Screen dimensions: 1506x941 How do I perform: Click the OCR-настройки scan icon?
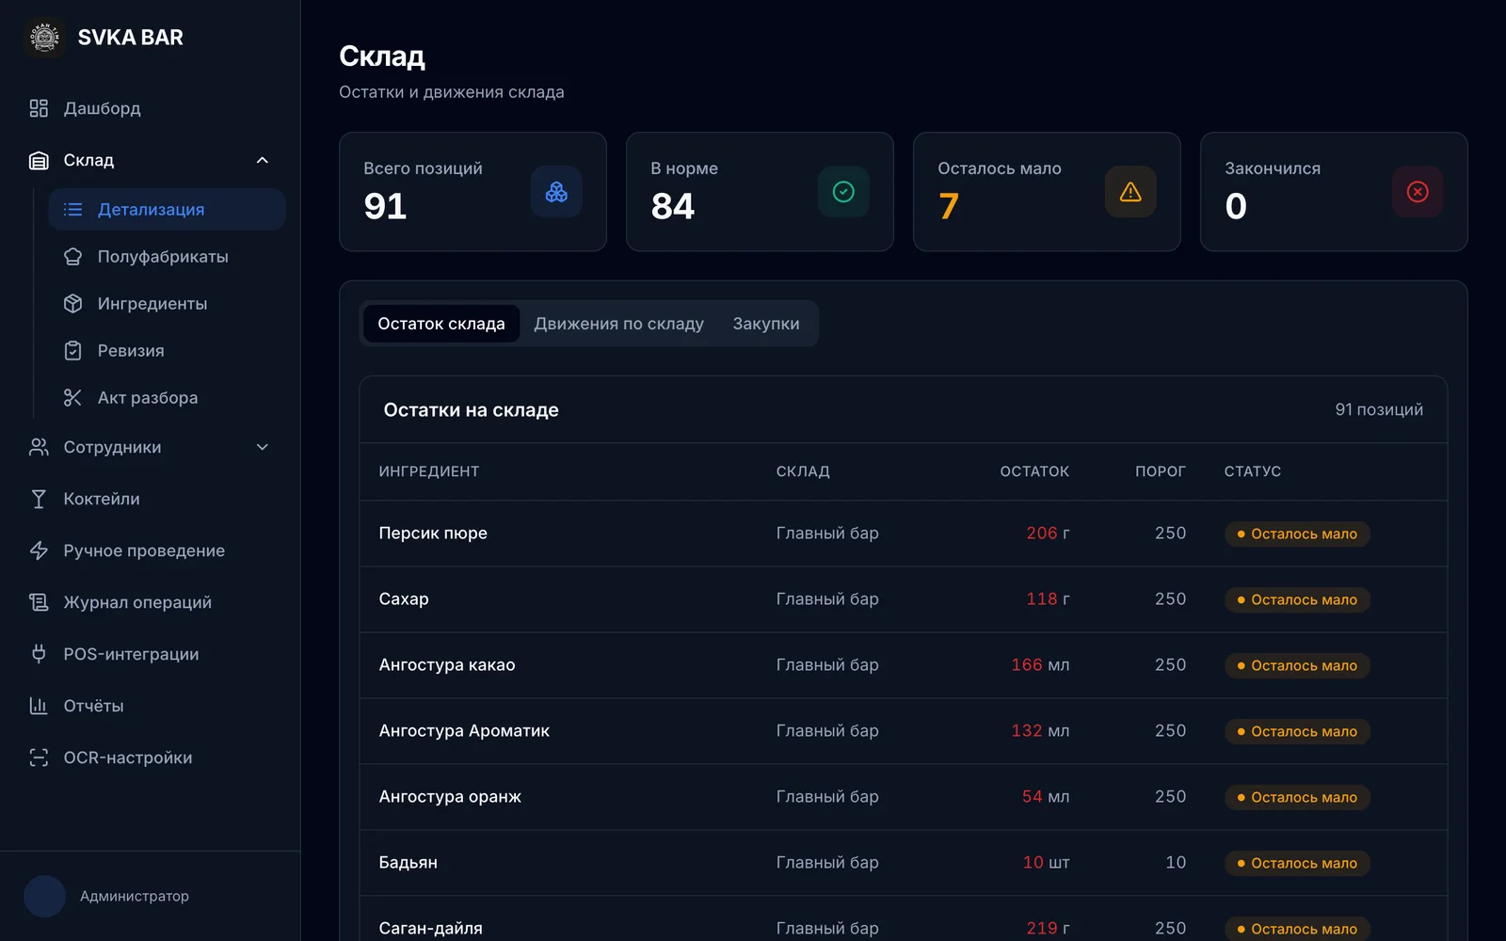click(x=39, y=758)
